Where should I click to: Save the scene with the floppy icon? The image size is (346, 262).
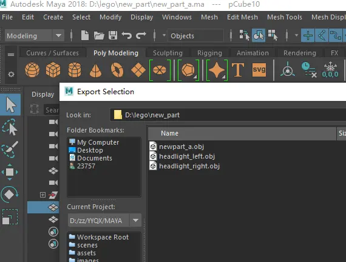click(113, 35)
